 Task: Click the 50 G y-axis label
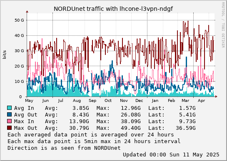(19, 20)
